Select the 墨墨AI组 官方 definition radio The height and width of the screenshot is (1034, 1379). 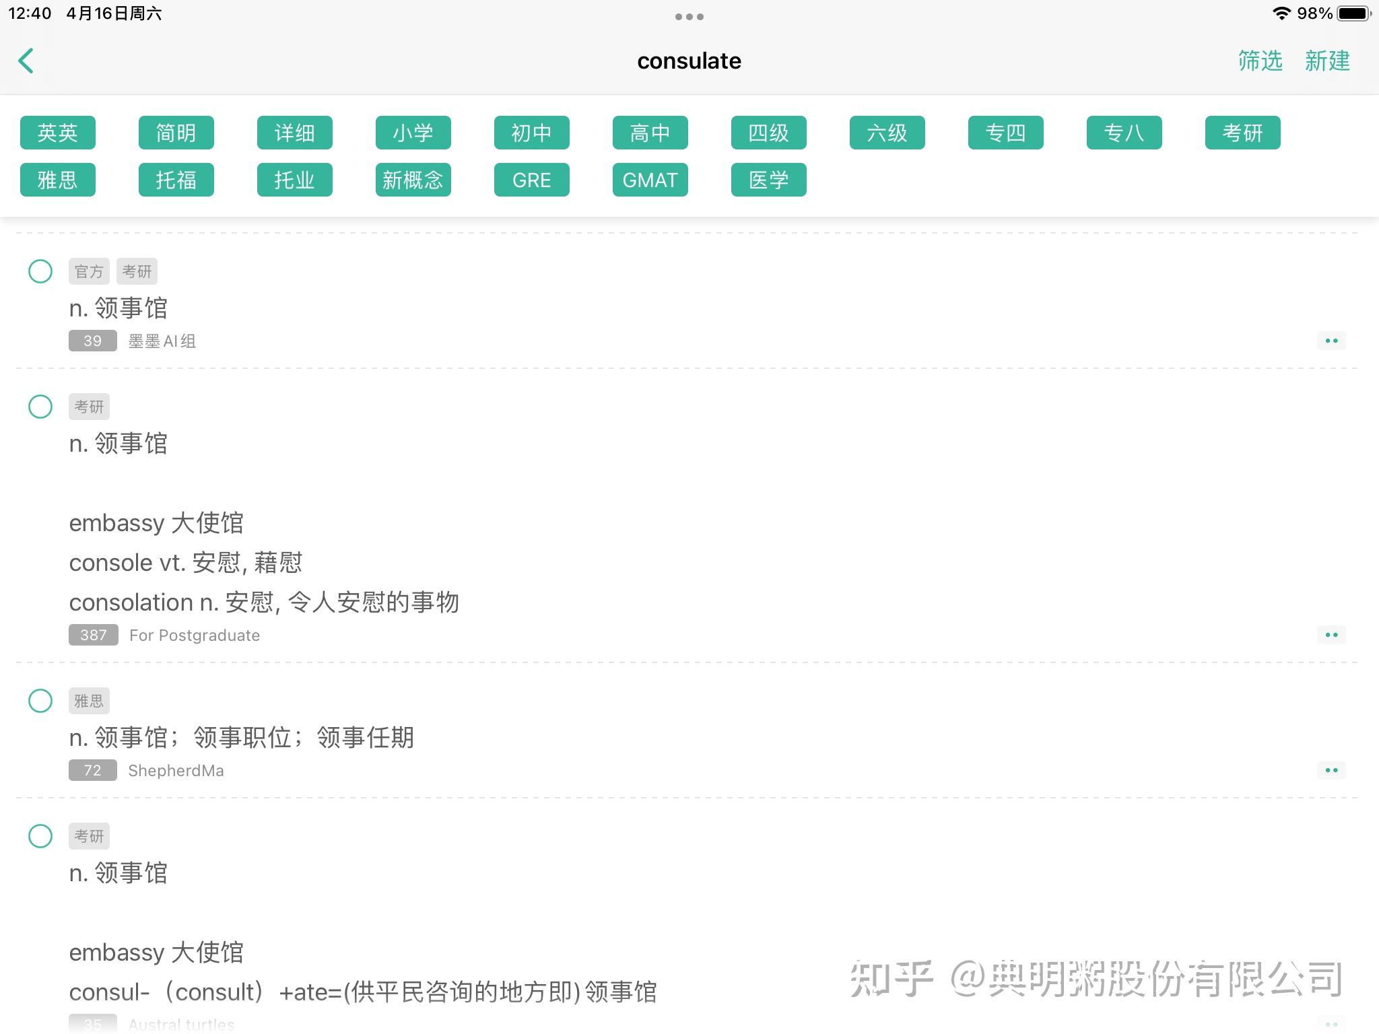point(40,271)
